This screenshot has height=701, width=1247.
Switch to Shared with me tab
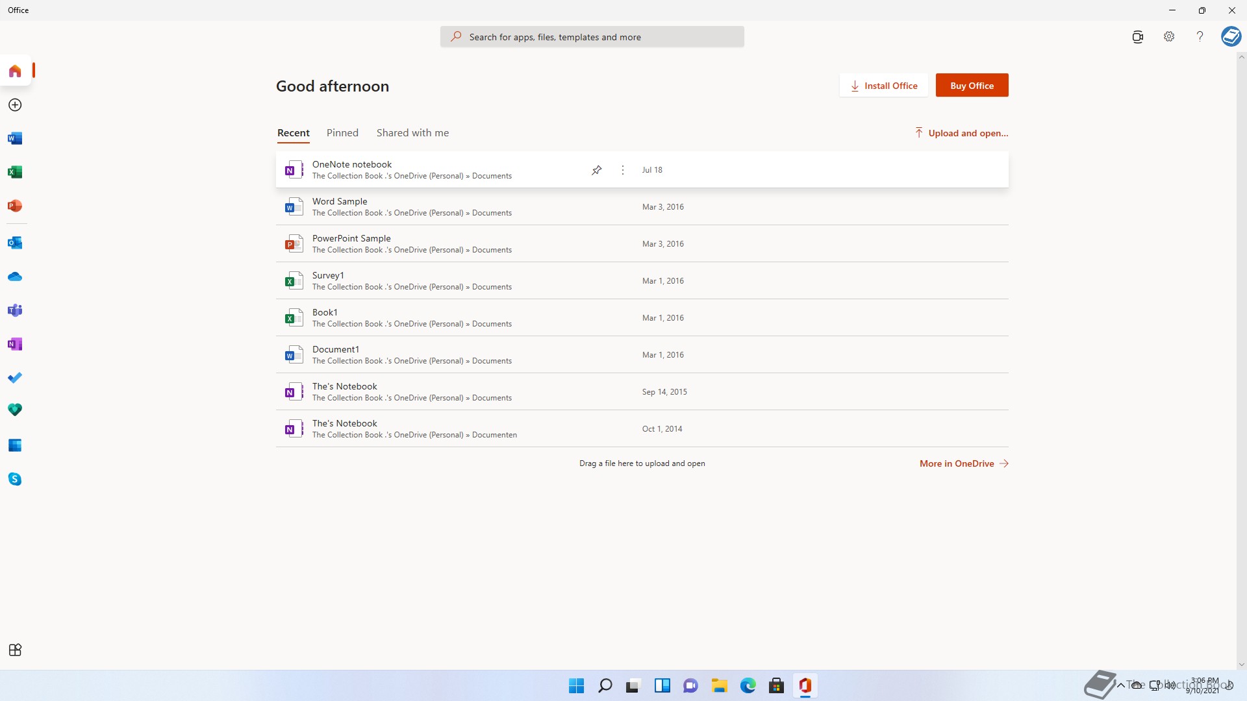412,133
